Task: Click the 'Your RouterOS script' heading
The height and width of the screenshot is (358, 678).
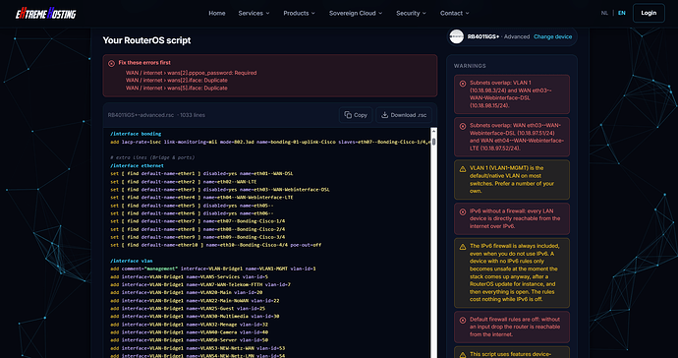Action: point(146,40)
